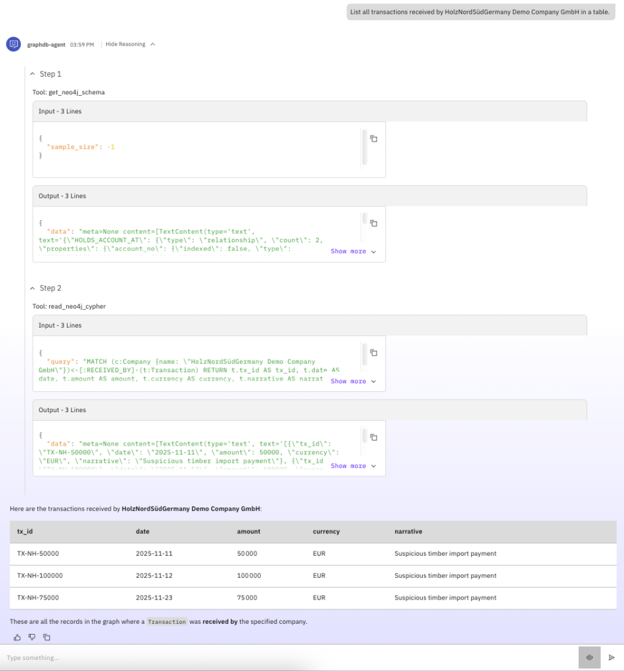Image resolution: width=624 pixels, height=671 pixels.
Task: Select the TX-NH-100000 table cell
Action: [x=40, y=576]
